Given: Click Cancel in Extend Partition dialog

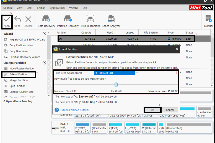Looking at the screenshot, I should point(170,110).
